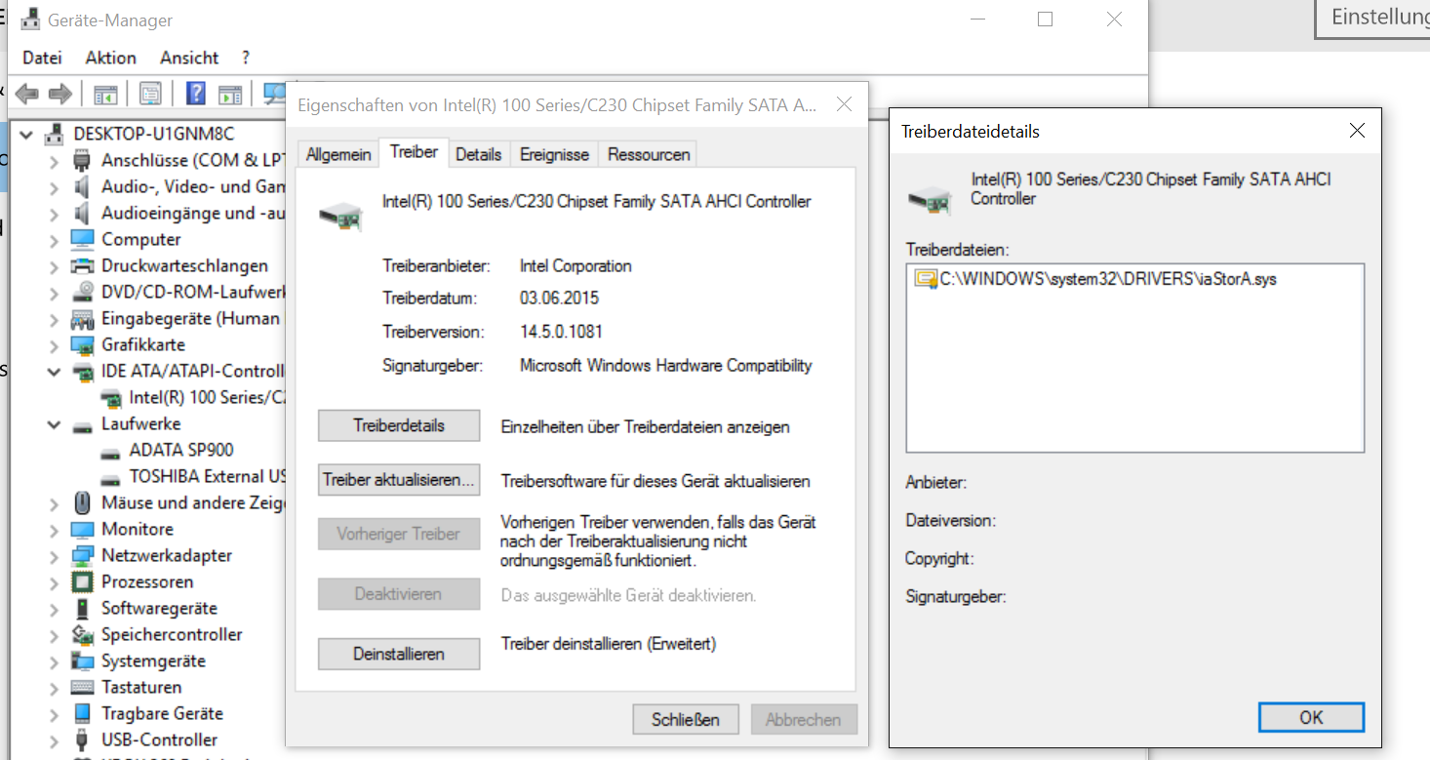Click the Treiberversion value 14.5.0.1081
1430x760 pixels.
561,332
